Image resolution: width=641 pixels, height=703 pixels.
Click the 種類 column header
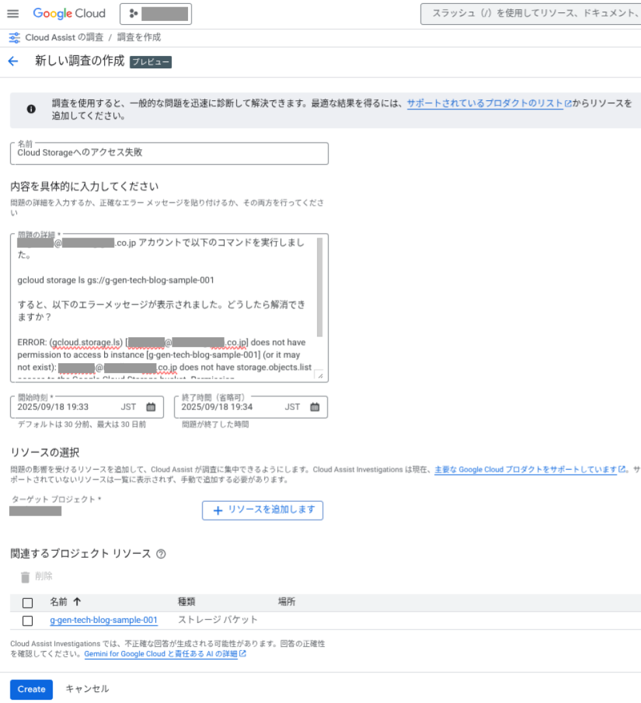pyautogui.click(x=187, y=601)
